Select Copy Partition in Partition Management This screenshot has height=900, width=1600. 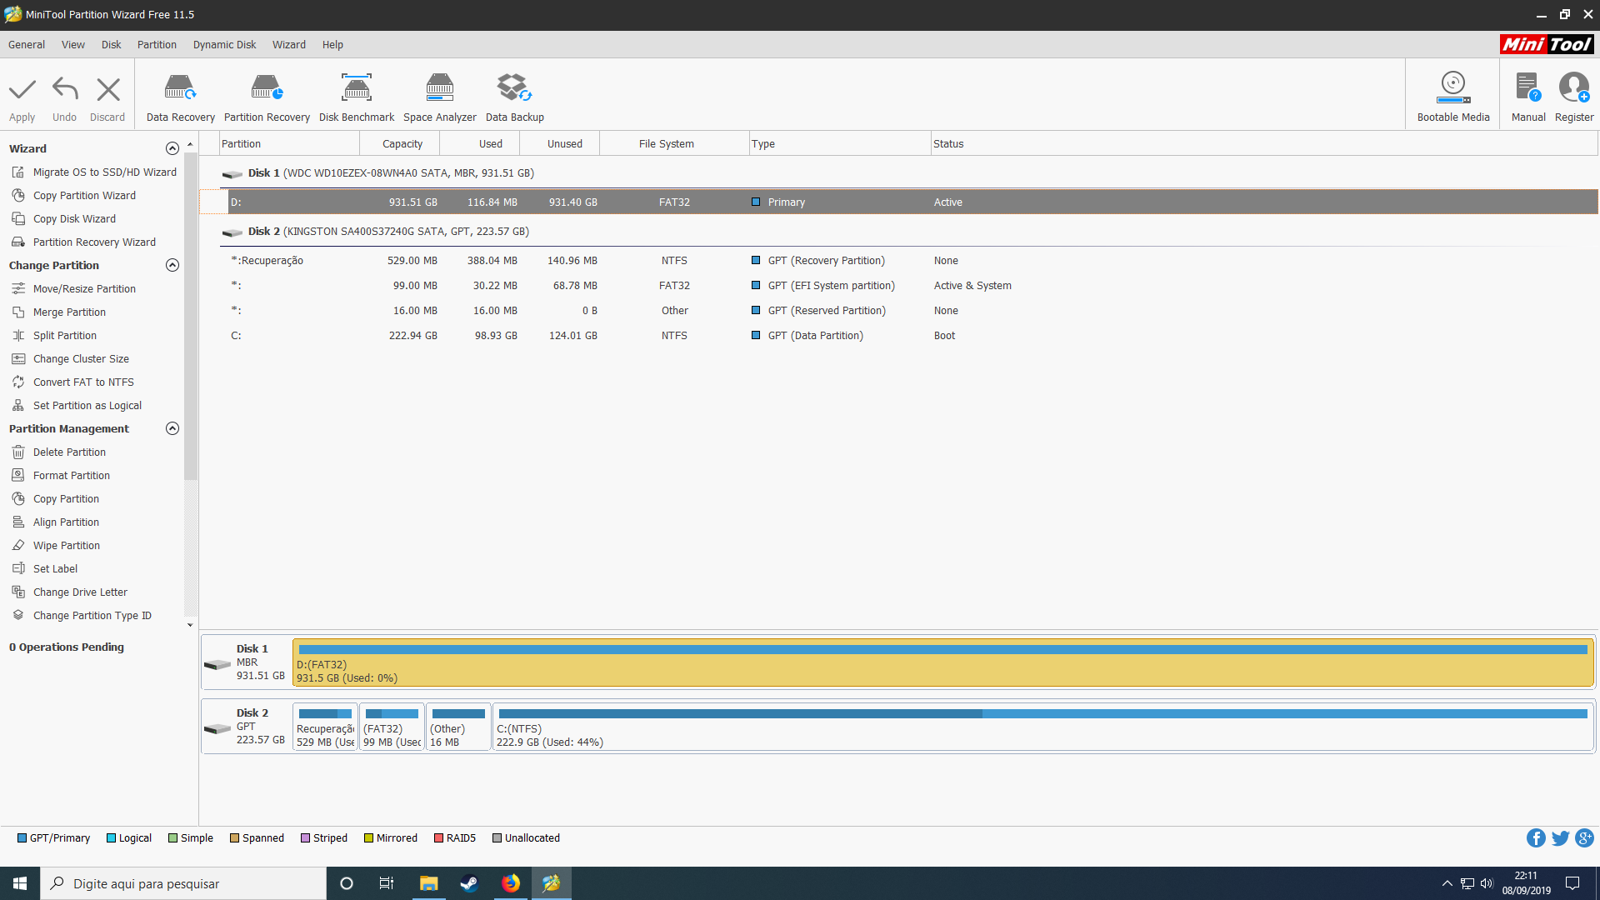56,499
